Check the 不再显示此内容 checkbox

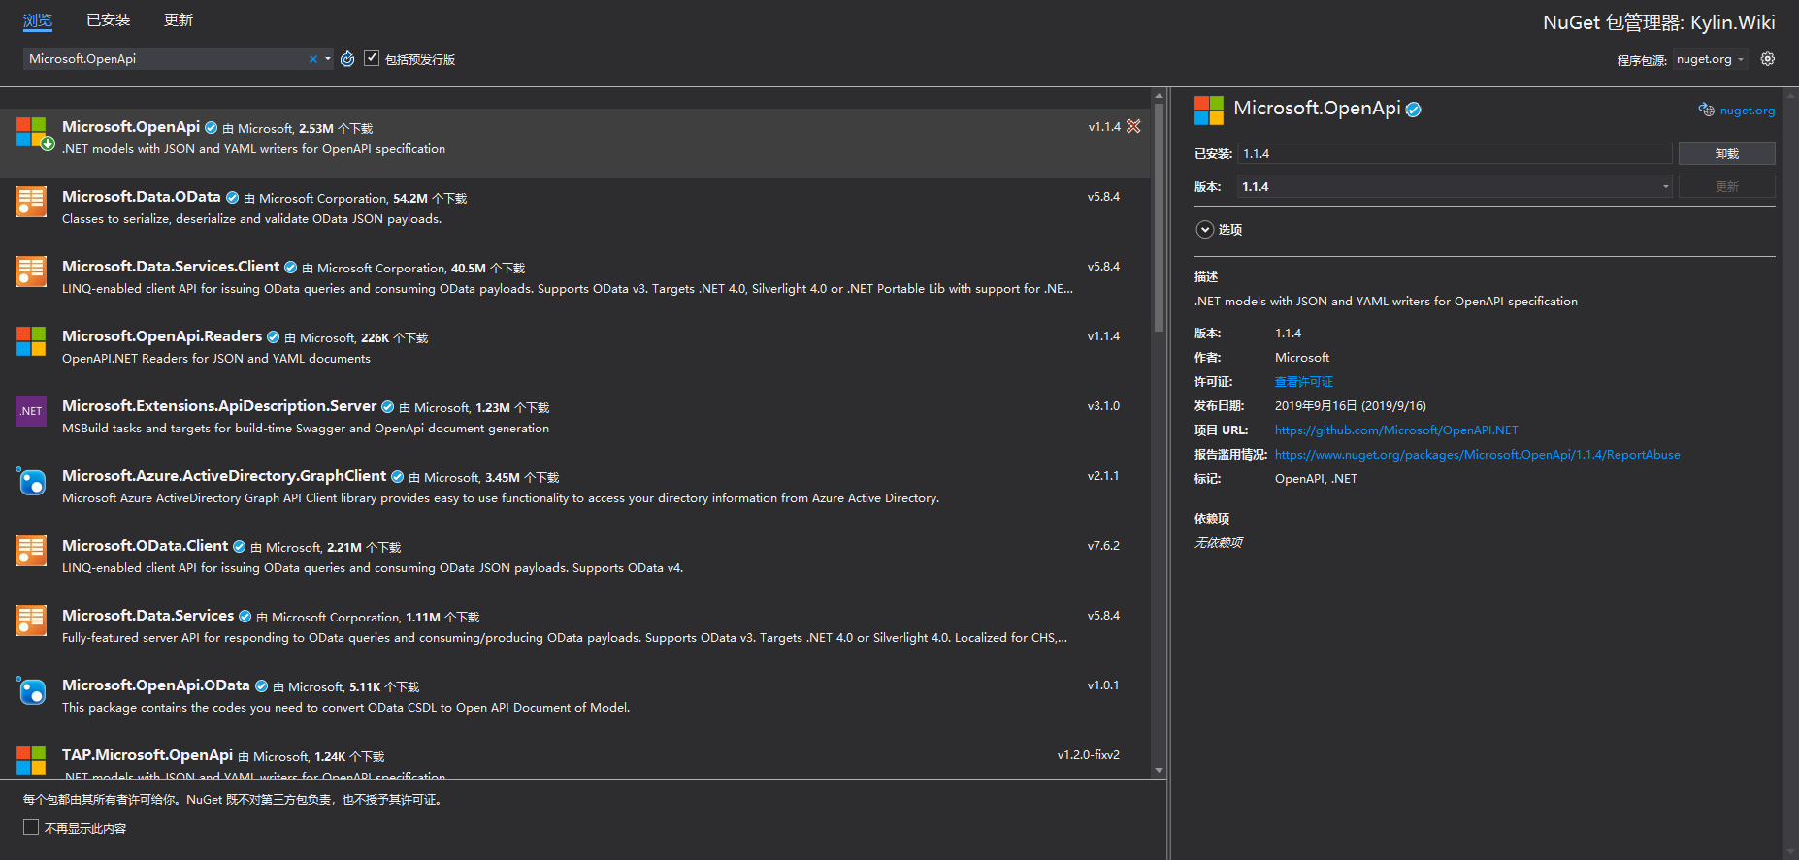coord(31,828)
